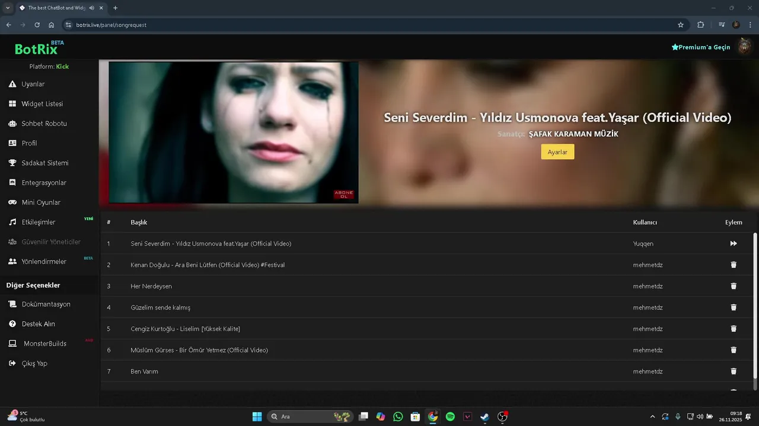Delete Kenan Doğulu song from queue
This screenshot has width=759, height=426.
[734, 265]
